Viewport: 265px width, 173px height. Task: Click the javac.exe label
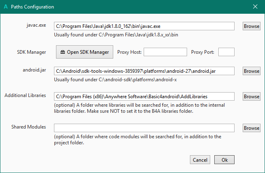point(36,25)
